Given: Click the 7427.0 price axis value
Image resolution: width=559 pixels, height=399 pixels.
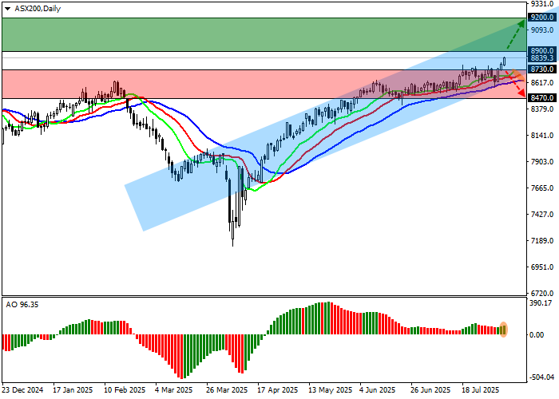Looking at the screenshot, I should (542, 215).
